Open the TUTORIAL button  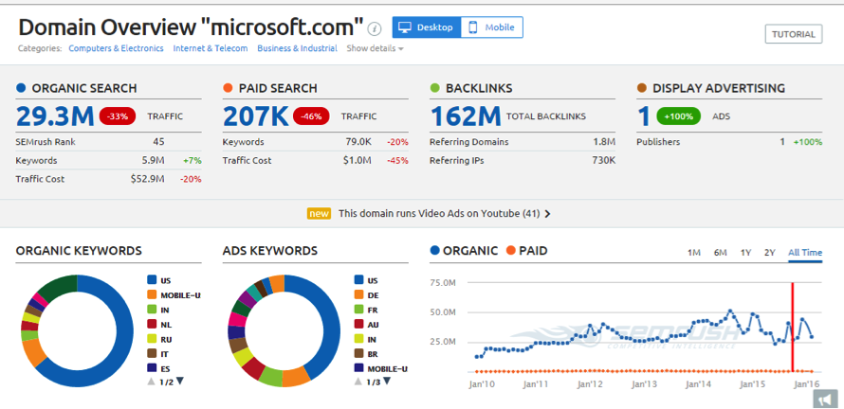coord(794,34)
